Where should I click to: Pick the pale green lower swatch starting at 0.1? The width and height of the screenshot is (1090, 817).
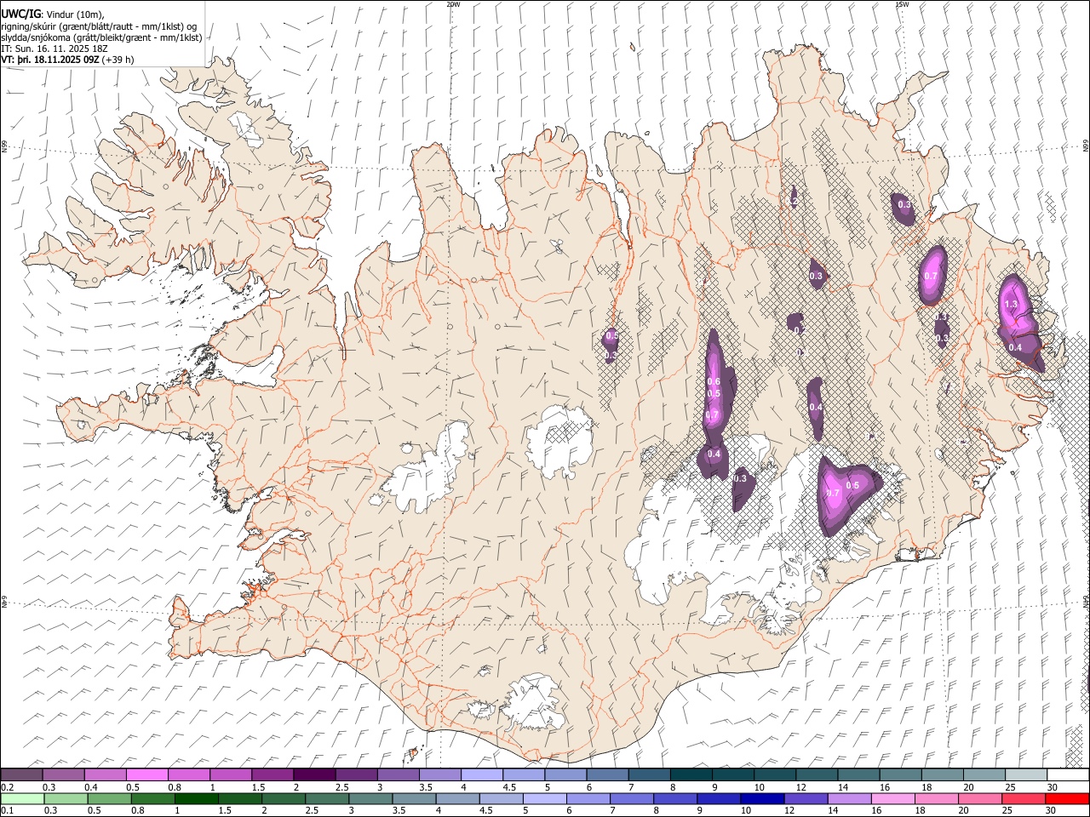[22, 799]
